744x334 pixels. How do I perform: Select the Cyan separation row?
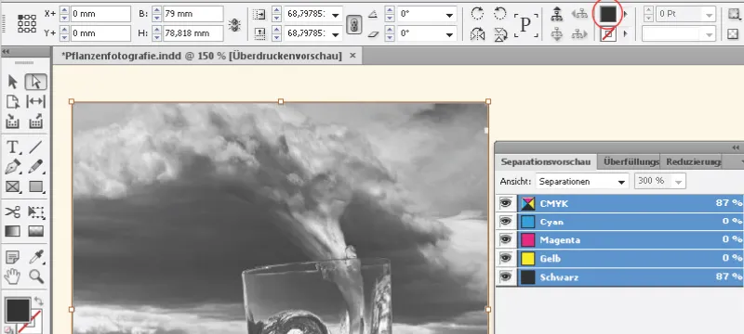point(631,222)
